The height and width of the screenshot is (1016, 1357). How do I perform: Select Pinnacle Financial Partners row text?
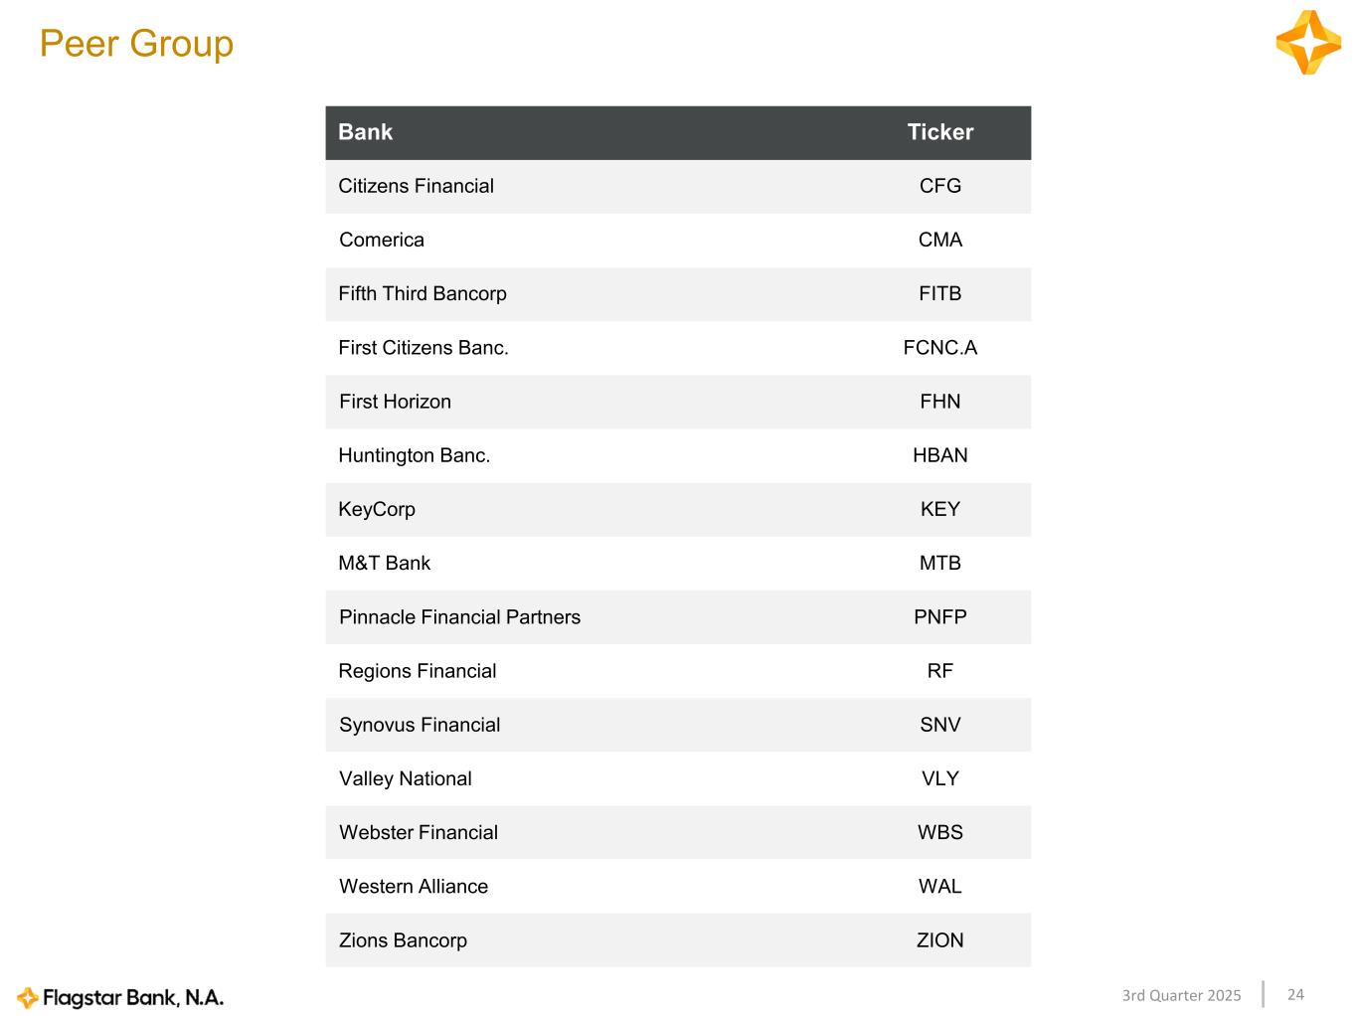[x=459, y=617]
